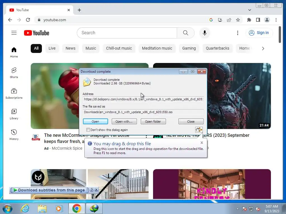Screen dimensions: 286x214
Task: Click the McCormick channel avatar
Action: click(36, 137)
